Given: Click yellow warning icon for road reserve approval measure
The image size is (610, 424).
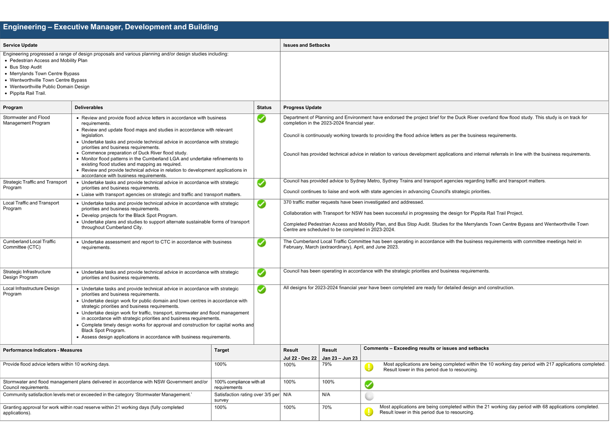Looking at the screenshot, I should point(369,412).
